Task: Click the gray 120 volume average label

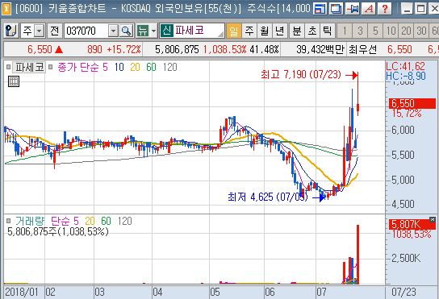Action: click(x=124, y=221)
